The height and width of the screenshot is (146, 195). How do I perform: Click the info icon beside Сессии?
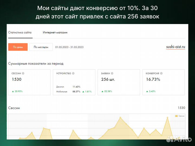pyautogui.click(x=23, y=73)
